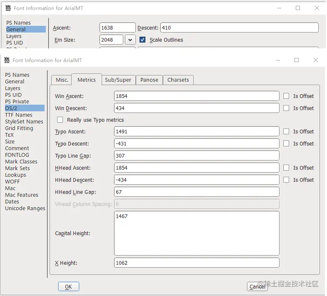Screen dimensions: 327x296
Task: Select the OS/2 section
Action: tap(25, 108)
